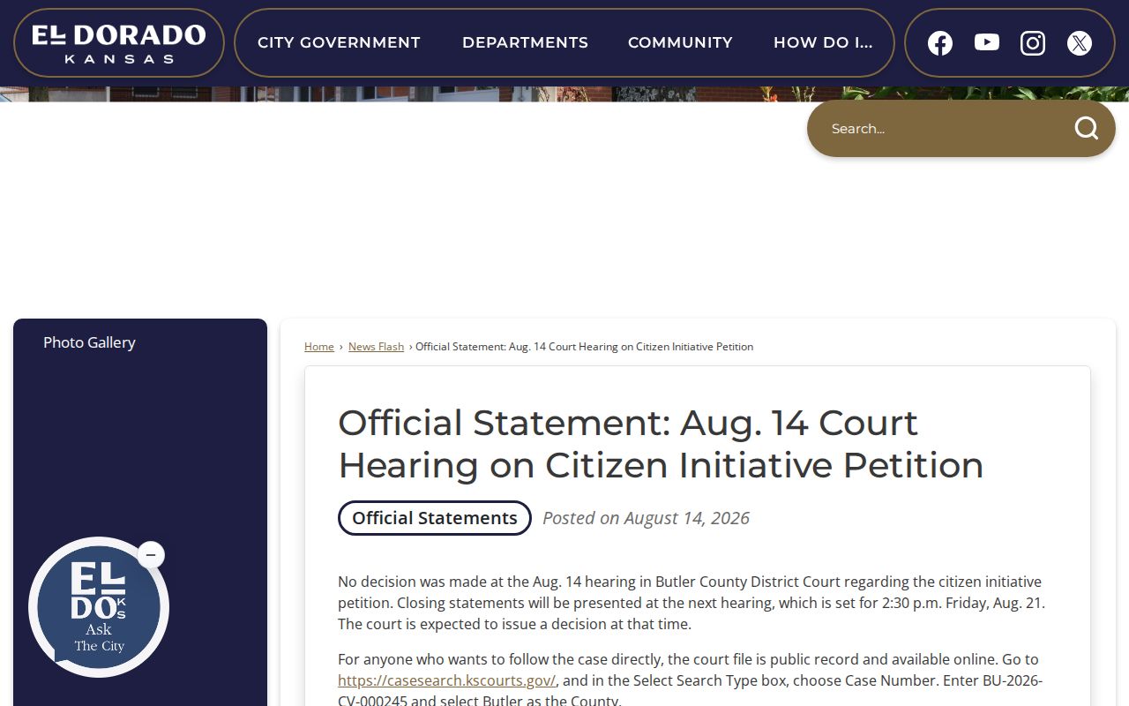Open the El Dorado Facebook page
Image resolution: width=1129 pixels, height=706 pixels.
pos(940,43)
